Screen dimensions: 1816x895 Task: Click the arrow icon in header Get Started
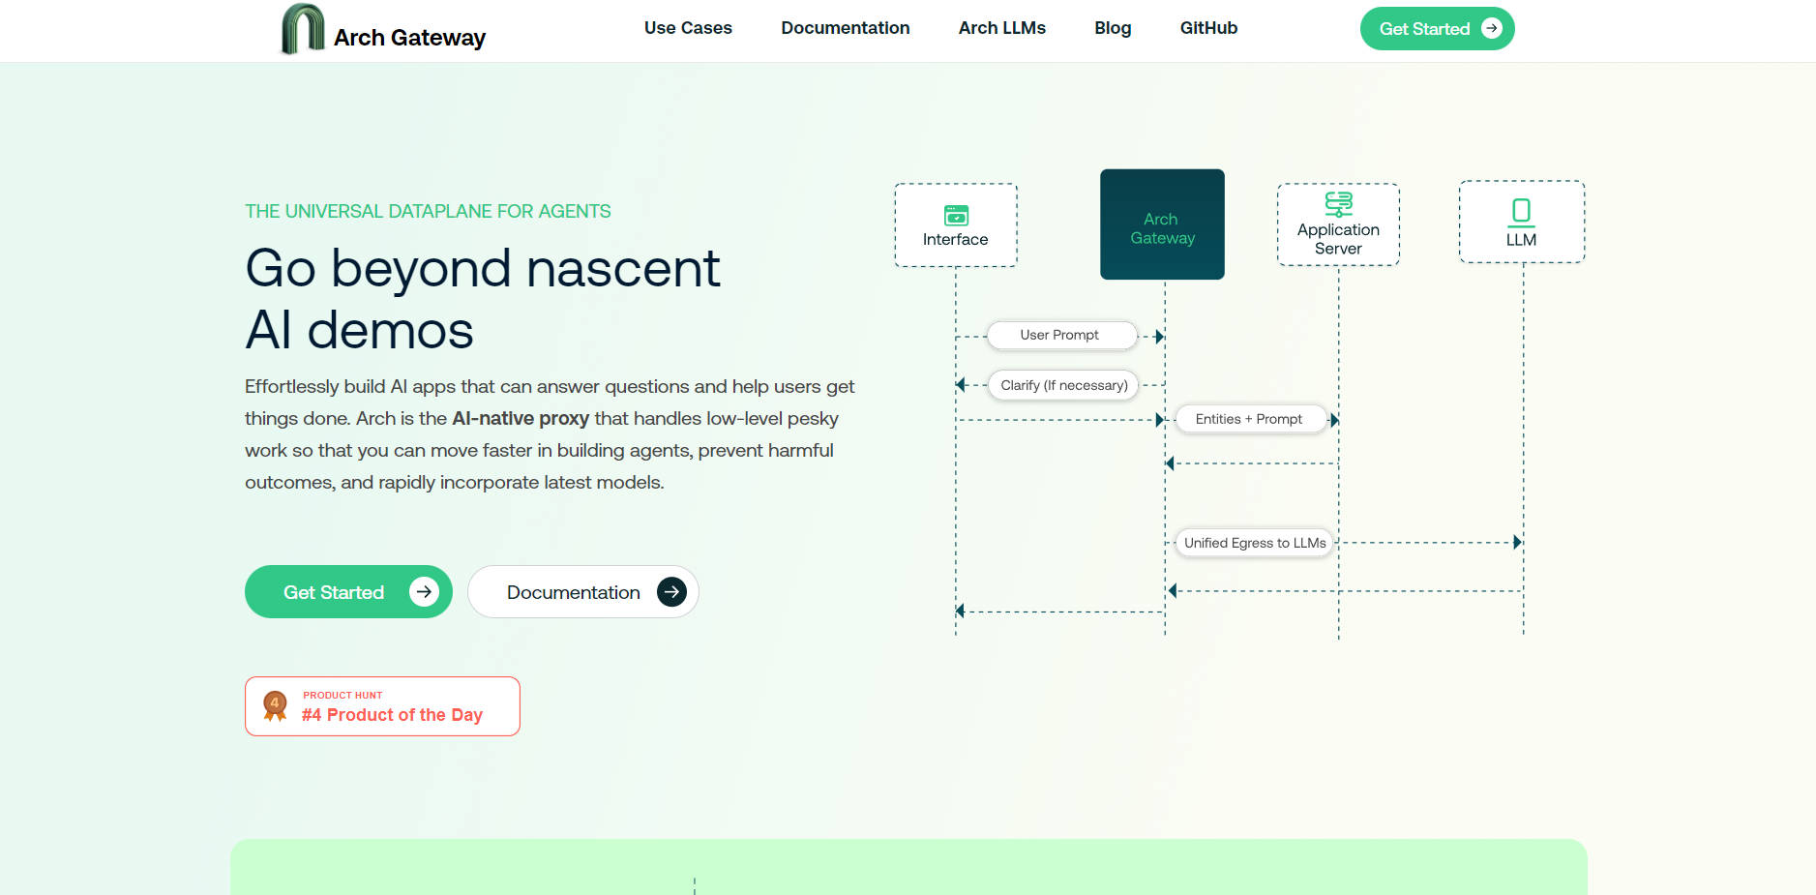point(1491,28)
